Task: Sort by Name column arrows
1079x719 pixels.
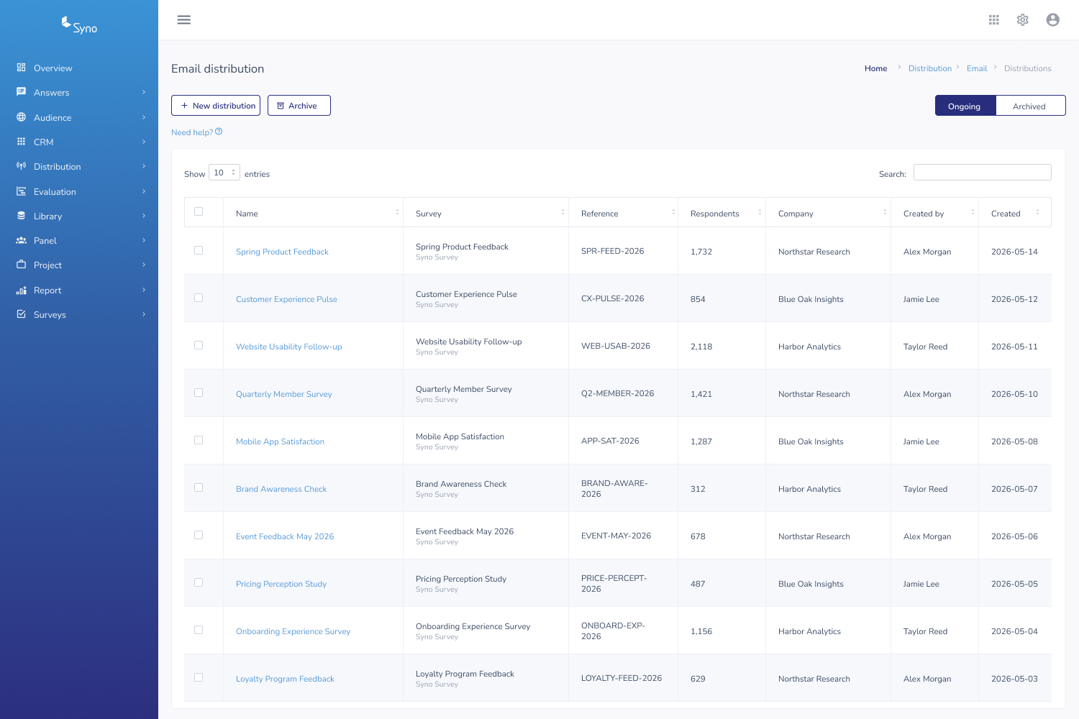Action: click(x=397, y=212)
